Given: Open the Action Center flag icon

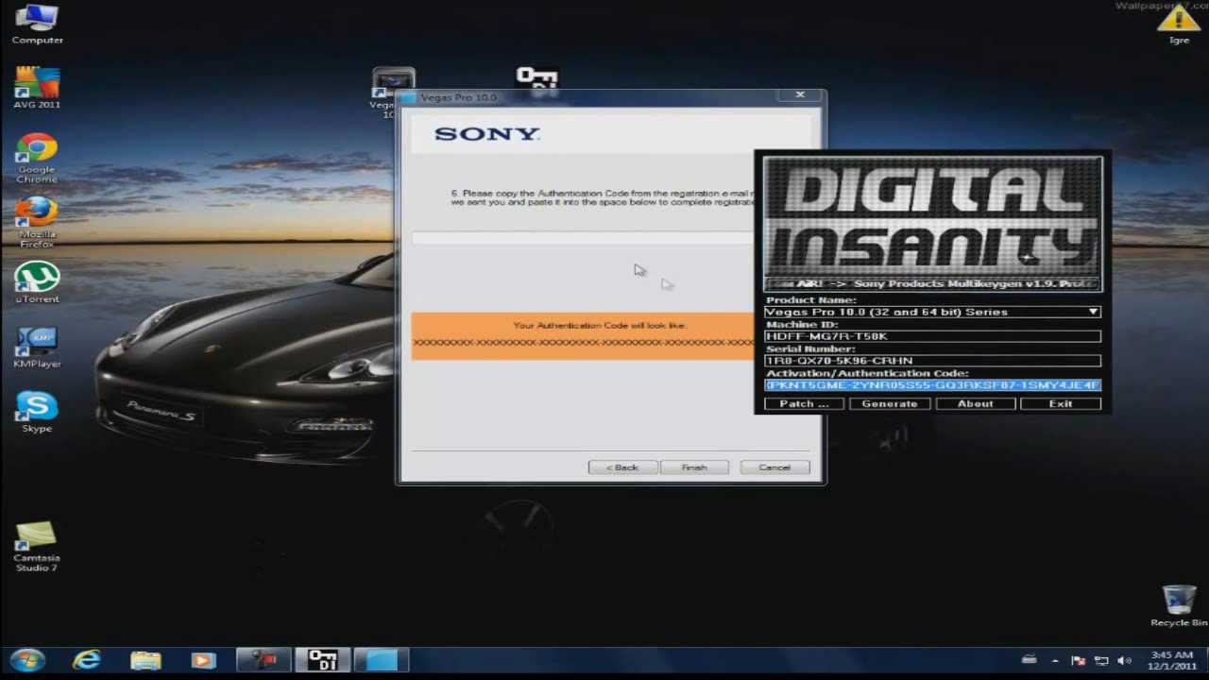Looking at the screenshot, I should click(1078, 660).
